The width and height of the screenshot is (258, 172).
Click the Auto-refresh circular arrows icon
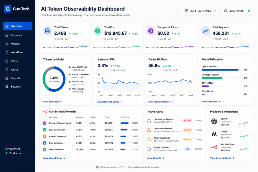pyautogui.click(x=225, y=11)
